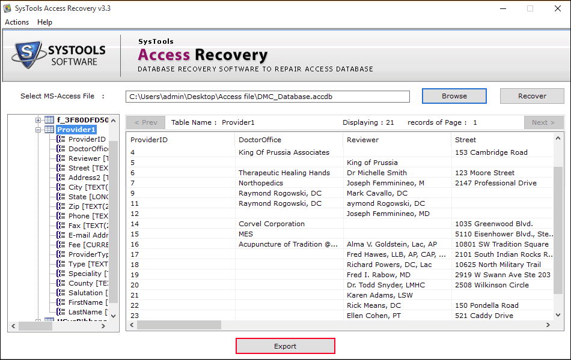571x360 pixels.
Task: Click the DoctorOffice column header
Action: click(289, 140)
